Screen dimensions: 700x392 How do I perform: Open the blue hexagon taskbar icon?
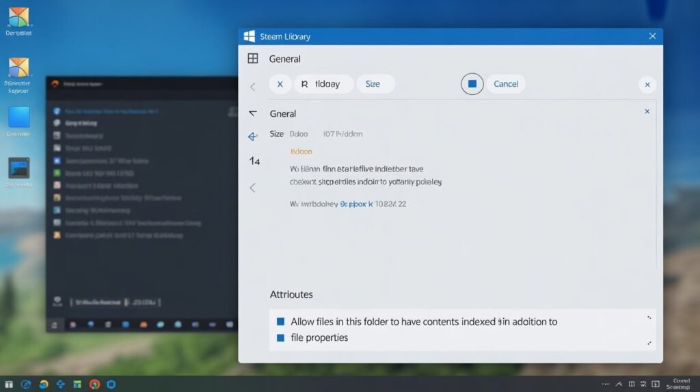point(111,384)
